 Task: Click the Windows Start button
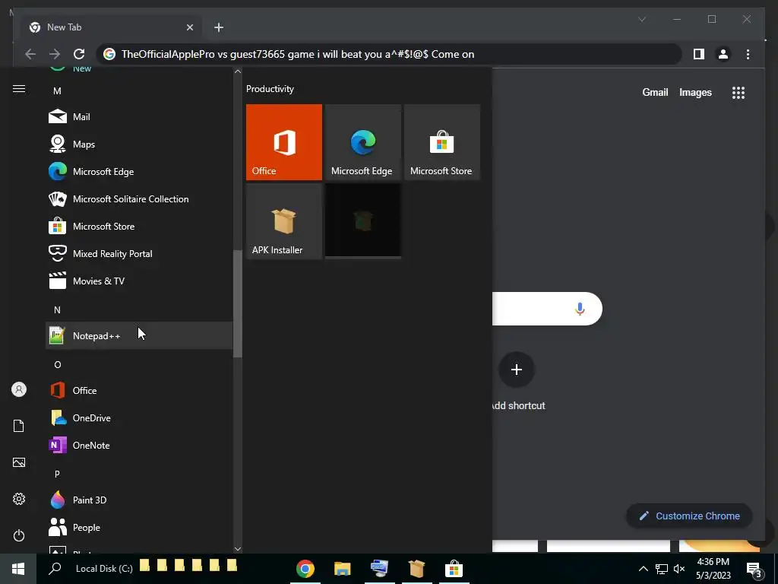click(18, 569)
